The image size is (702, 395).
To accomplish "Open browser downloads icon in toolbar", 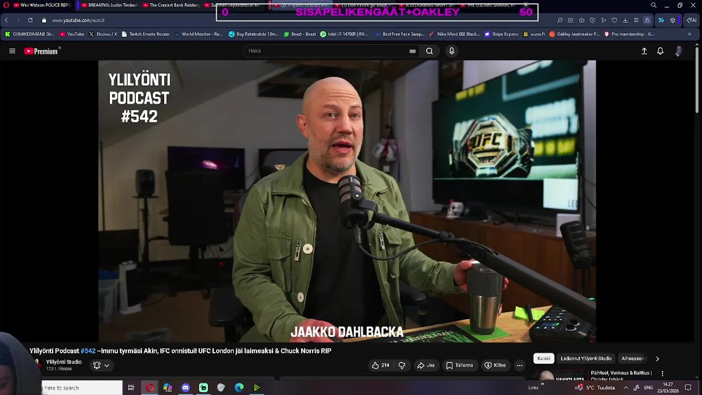I will point(625,20).
